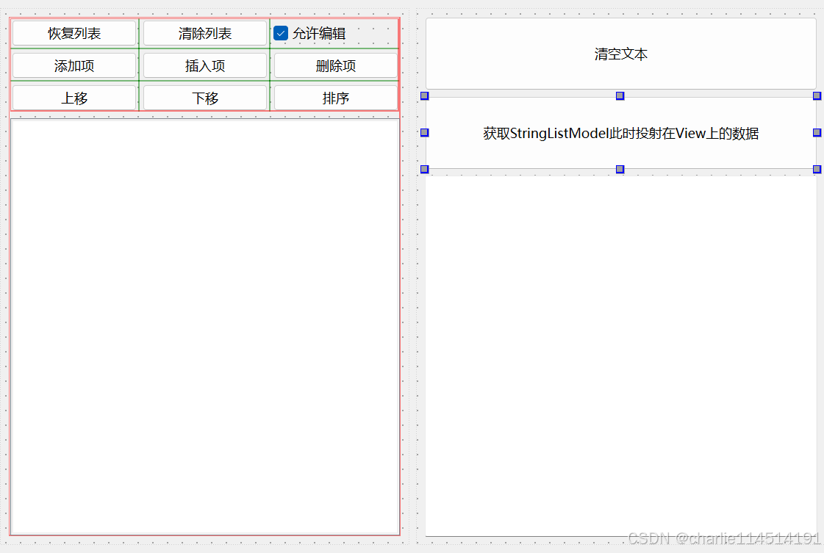
Task: Click the 排序 button
Action: (x=336, y=98)
